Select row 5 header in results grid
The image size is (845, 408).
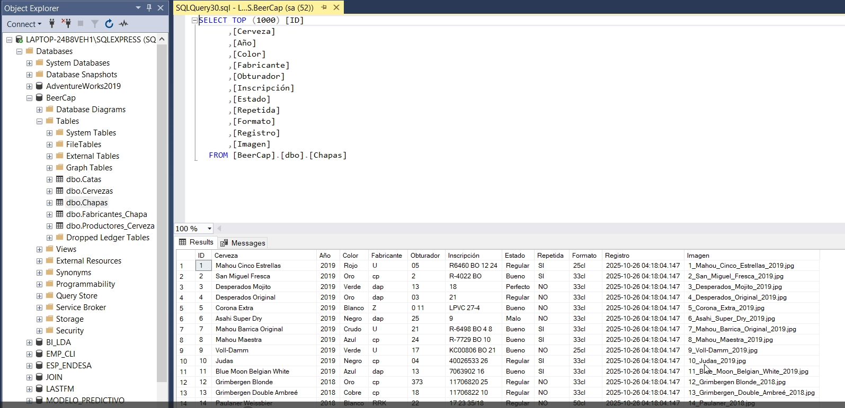(x=185, y=308)
